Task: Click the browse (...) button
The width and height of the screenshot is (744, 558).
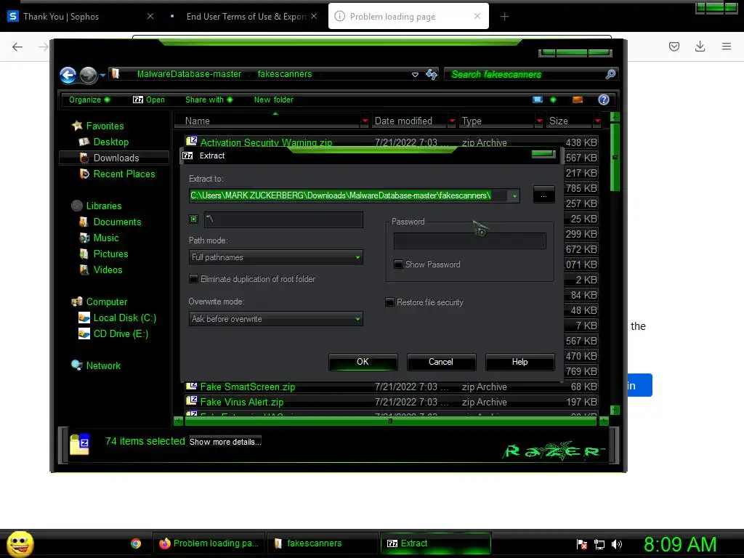Action: (543, 195)
